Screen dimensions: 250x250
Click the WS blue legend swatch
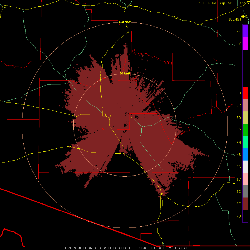point(245,154)
